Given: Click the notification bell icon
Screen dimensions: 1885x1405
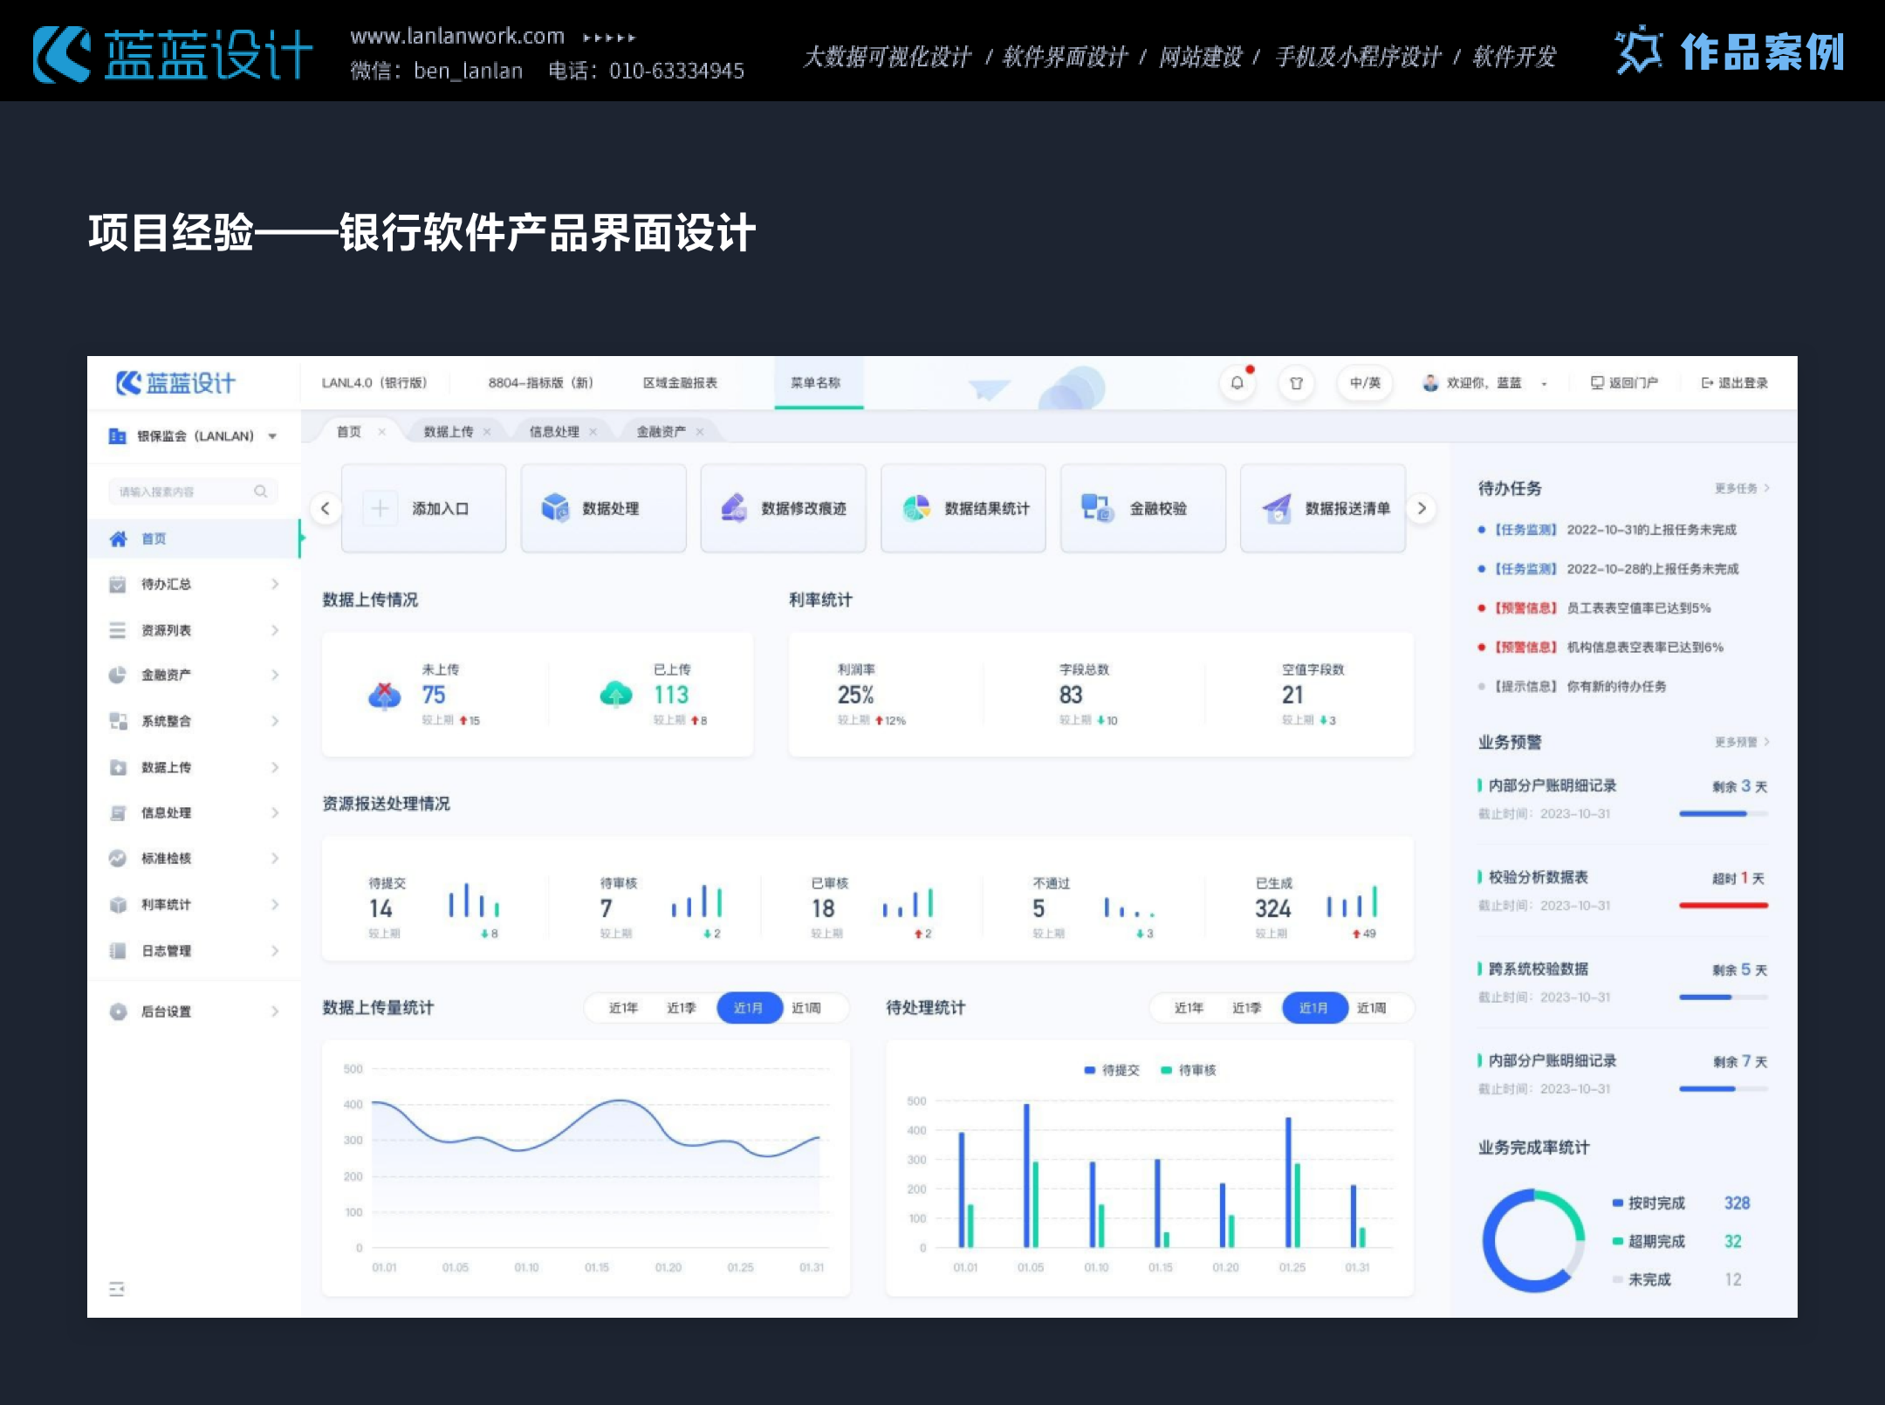Looking at the screenshot, I should [1237, 383].
